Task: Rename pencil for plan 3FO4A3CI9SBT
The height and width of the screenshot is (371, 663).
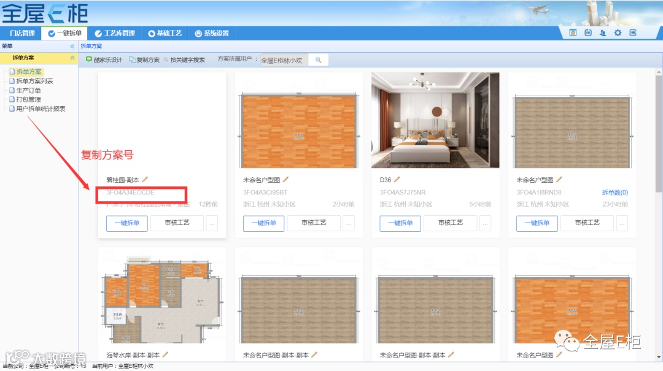Action: click(285, 180)
